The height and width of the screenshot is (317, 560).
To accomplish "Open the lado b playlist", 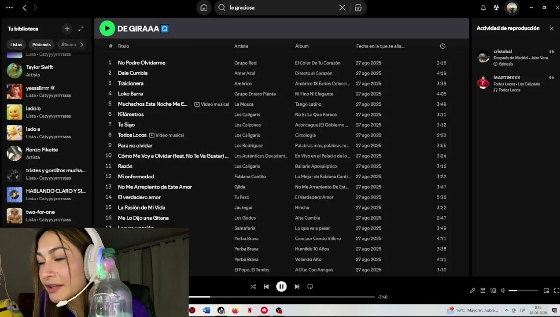I will pyautogui.click(x=47, y=112).
